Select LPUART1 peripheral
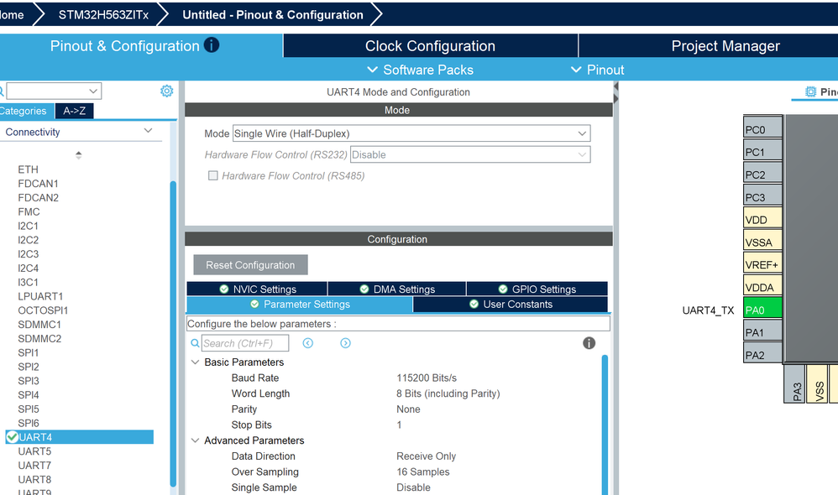 tap(40, 296)
